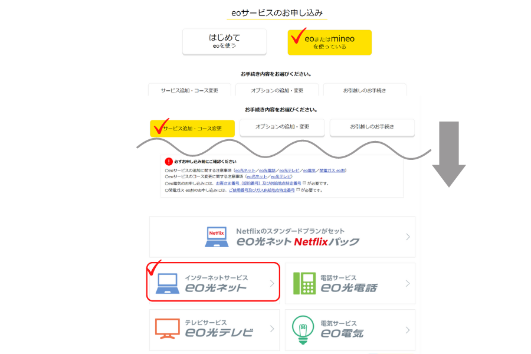Click the Netflixのスタンダードプランがセット caption text
531x354 pixels.
(x=290, y=231)
